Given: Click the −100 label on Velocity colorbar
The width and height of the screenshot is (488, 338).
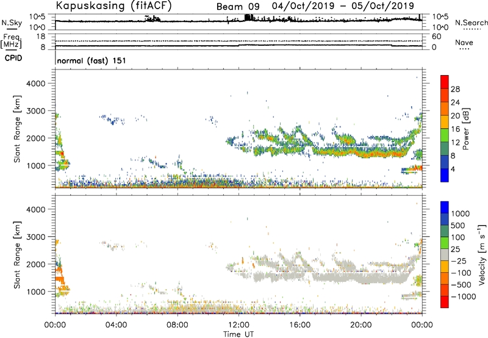Looking at the screenshot, I should pyautogui.click(x=461, y=273).
